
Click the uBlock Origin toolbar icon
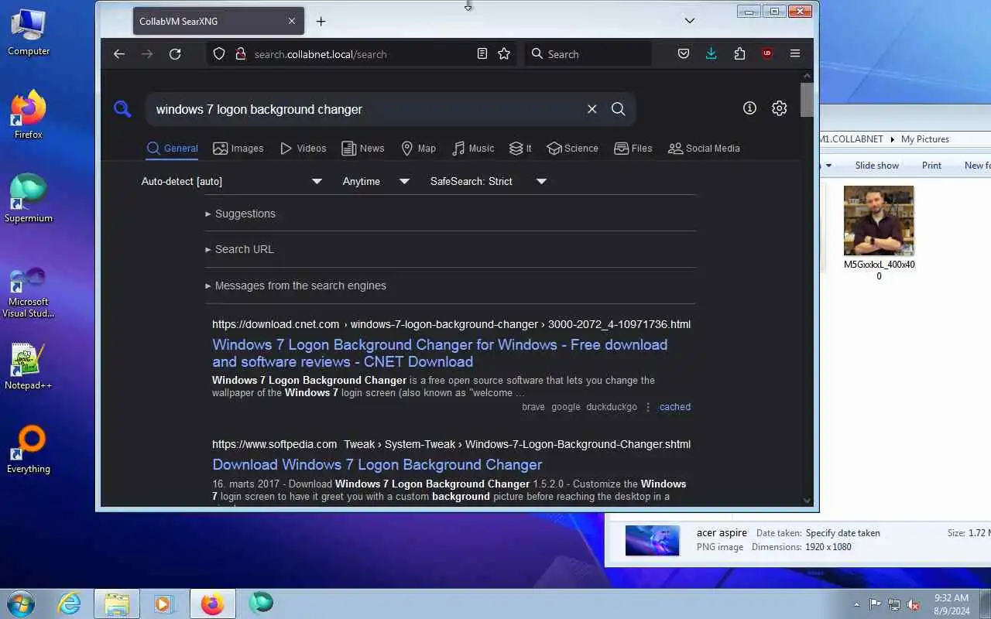click(x=767, y=54)
